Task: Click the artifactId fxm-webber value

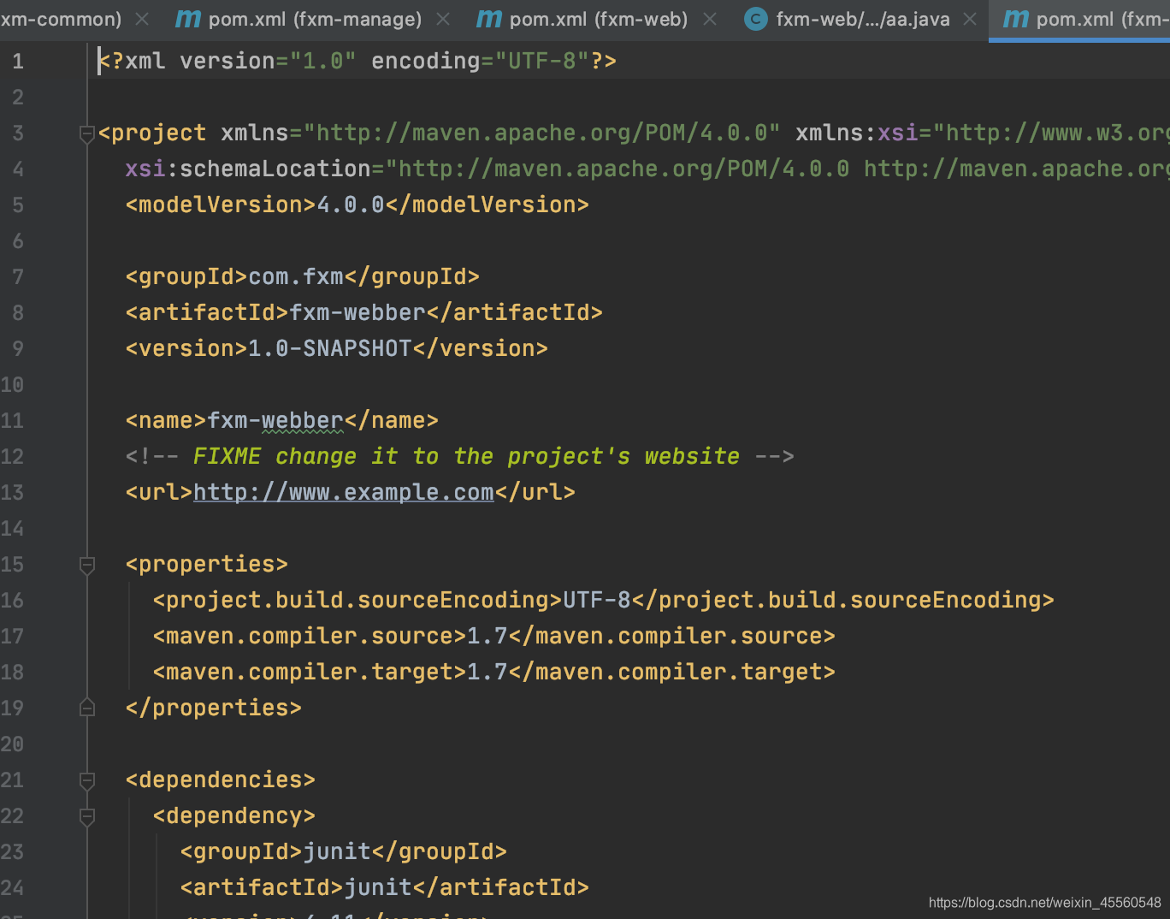Action: (x=357, y=312)
